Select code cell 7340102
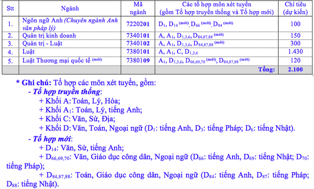The width and height of the screenshot is (314, 189). pyautogui.click(x=138, y=43)
